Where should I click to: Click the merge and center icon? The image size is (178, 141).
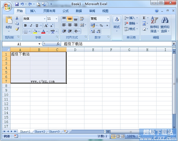click(82, 25)
